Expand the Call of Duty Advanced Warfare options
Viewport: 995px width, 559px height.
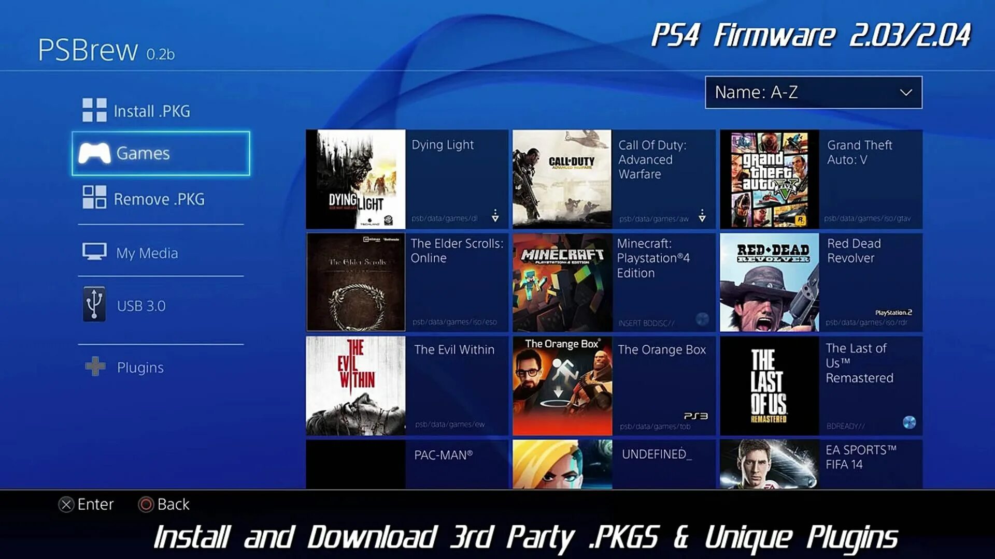703,217
